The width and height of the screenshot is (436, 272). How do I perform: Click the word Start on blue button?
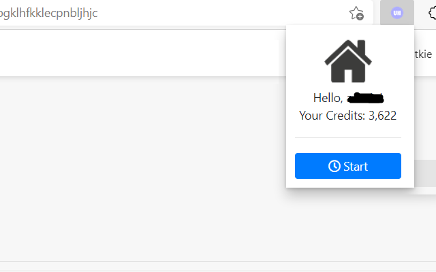[x=356, y=167]
